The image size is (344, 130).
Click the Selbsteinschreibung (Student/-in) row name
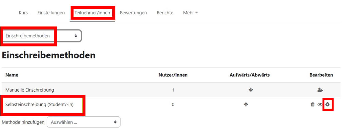[x=43, y=105]
